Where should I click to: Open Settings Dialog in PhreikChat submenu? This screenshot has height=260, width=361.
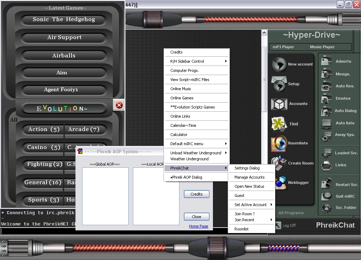point(251,168)
